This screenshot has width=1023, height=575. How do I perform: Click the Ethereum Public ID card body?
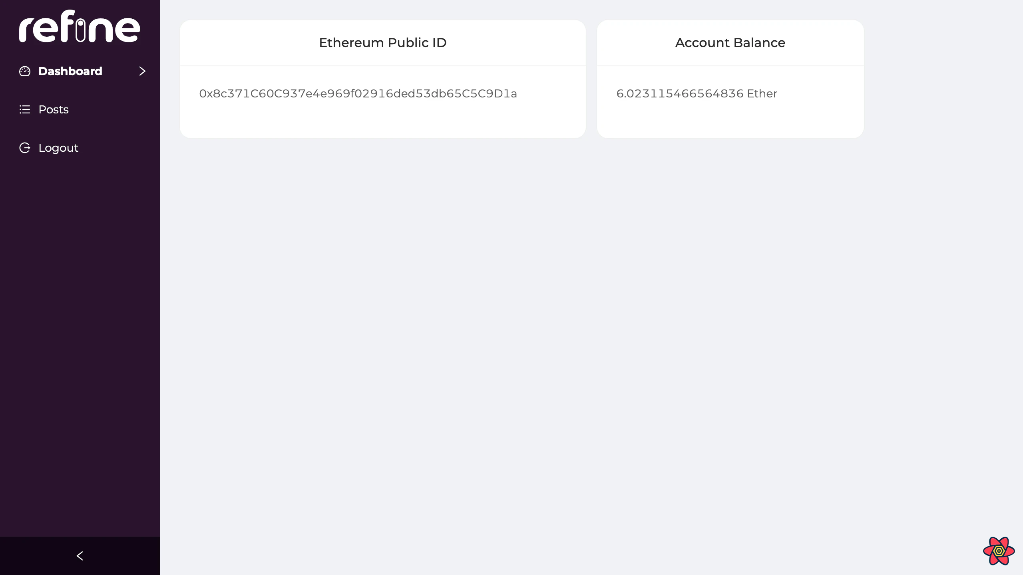coord(382,101)
